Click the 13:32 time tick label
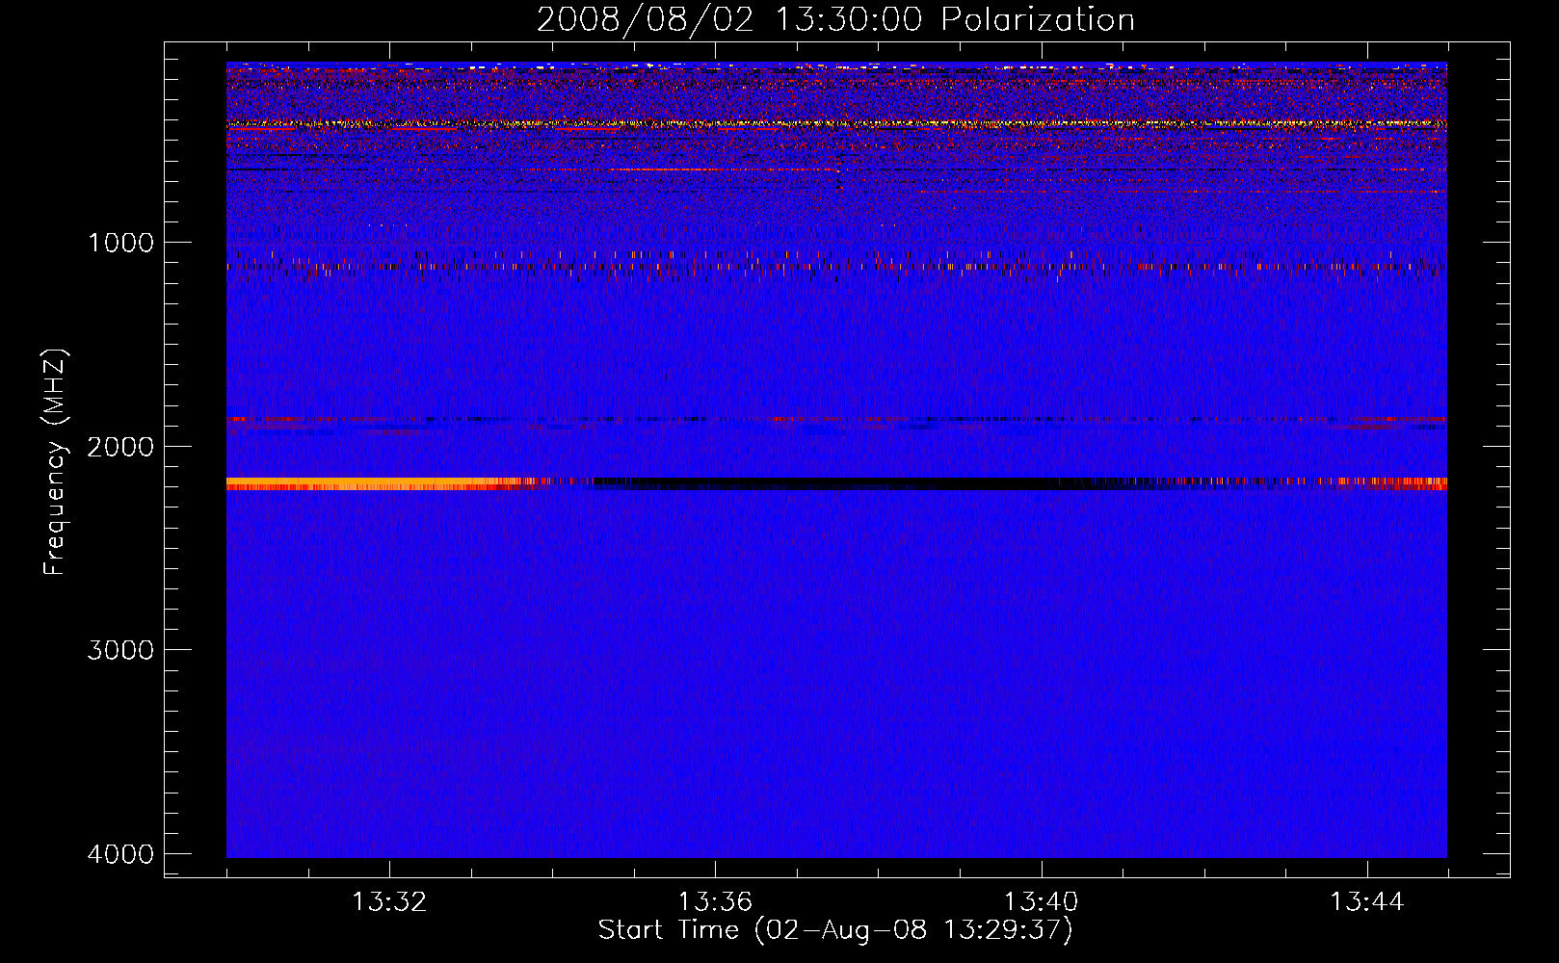The image size is (1559, 963). (389, 902)
